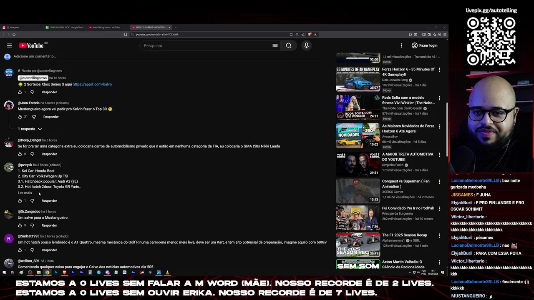Open options for As Maiores Novidades do Forza video

439,126
